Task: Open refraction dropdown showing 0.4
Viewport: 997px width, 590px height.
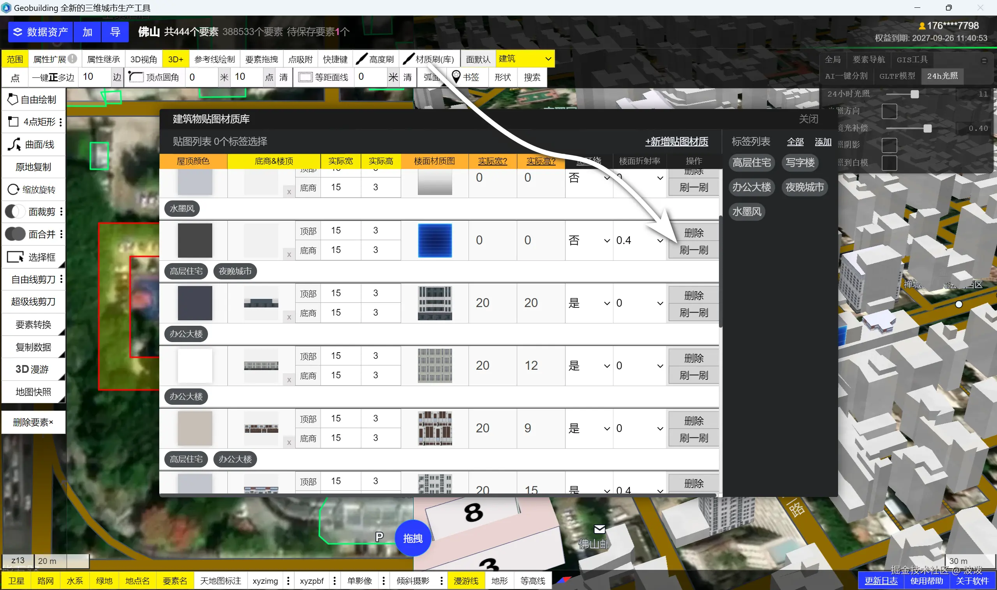Action: point(639,240)
